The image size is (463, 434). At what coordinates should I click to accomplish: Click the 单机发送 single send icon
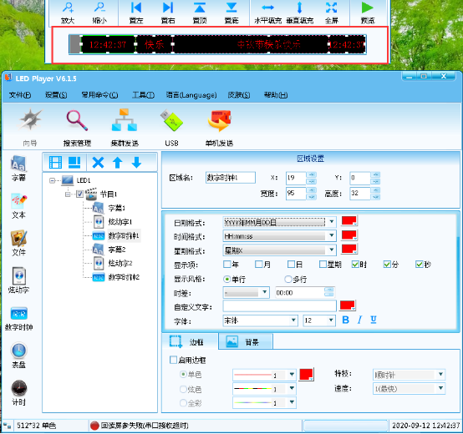click(220, 128)
